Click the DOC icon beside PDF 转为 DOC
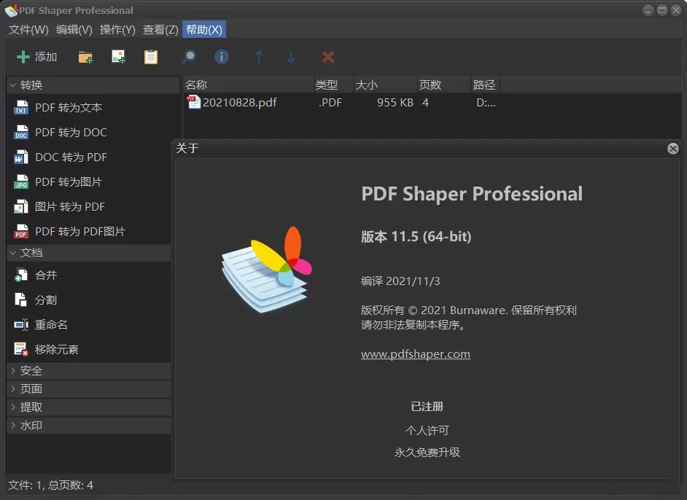The height and width of the screenshot is (500, 687). click(x=21, y=132)
